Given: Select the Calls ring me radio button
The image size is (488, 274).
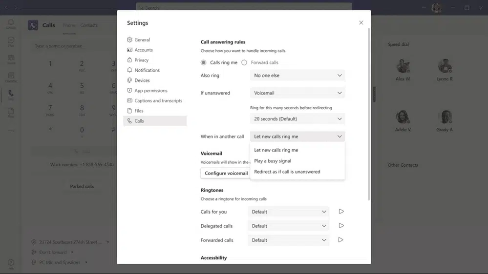Looking at the screenshot, I should click(x=204, y=63).
